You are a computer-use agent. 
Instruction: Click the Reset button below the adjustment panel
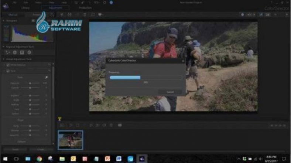(x=16, y=149)
